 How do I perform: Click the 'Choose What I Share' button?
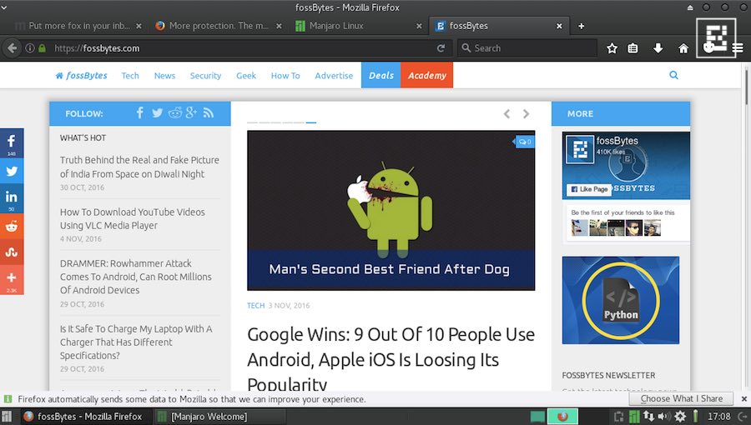pos(681,398)
